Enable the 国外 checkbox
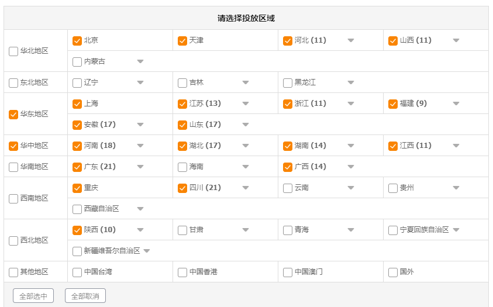The height and width of the screenshot is (307, 493). 393,272
